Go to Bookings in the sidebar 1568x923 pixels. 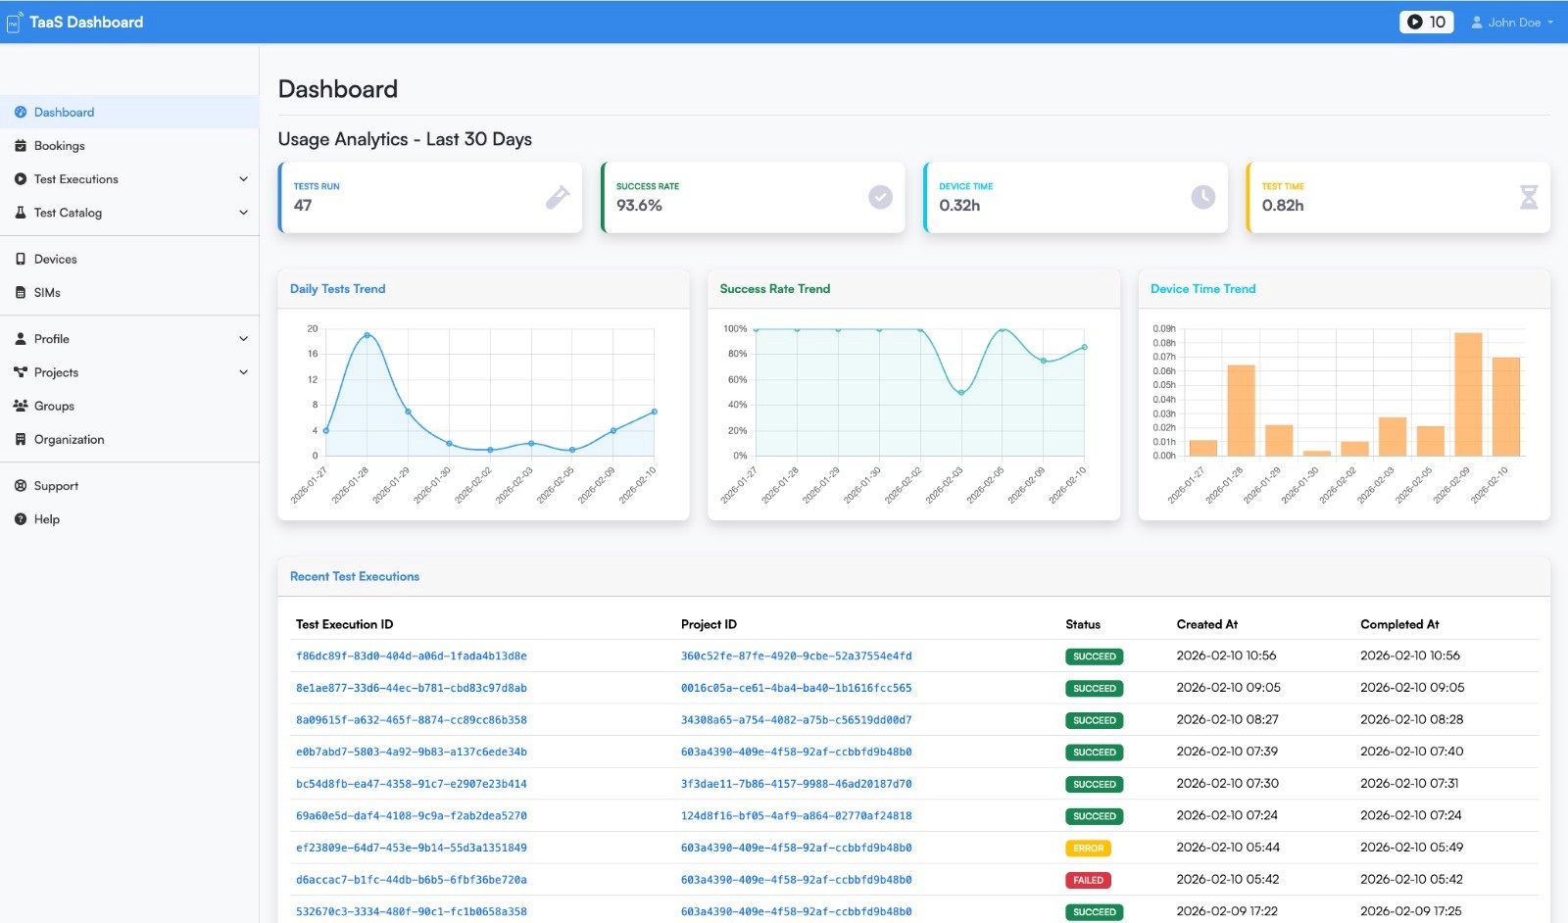[x=129, y=146]
